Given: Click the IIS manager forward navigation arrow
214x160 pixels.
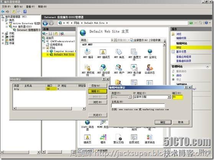Looking at the screenshot, I should (x=51, y=23).
